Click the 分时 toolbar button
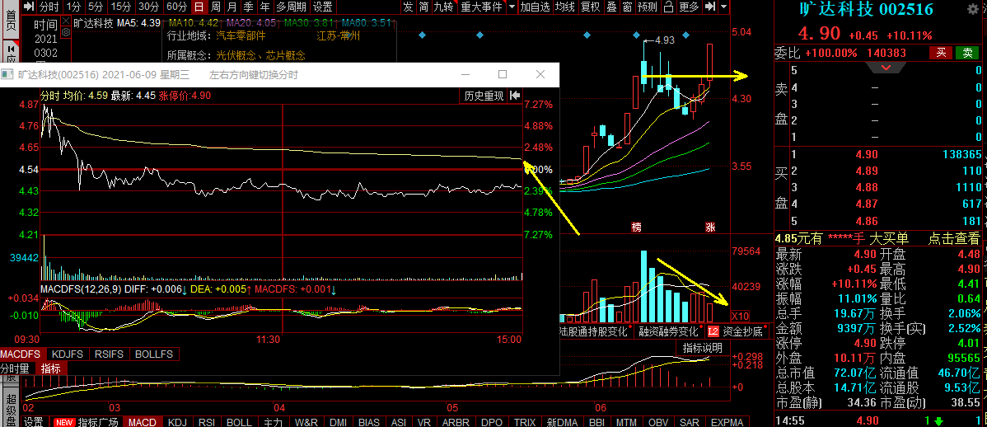This screenshot has height=427, width=987. pyautogui.click(x=49, y=7)
